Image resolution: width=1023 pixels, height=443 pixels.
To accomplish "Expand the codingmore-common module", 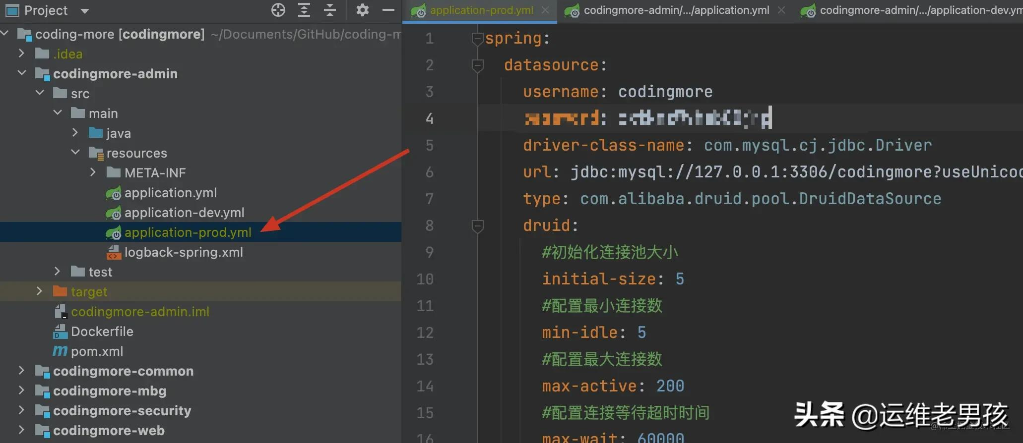I will (21, 370).
